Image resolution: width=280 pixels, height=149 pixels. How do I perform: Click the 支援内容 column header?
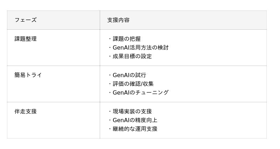click(118, 20)
